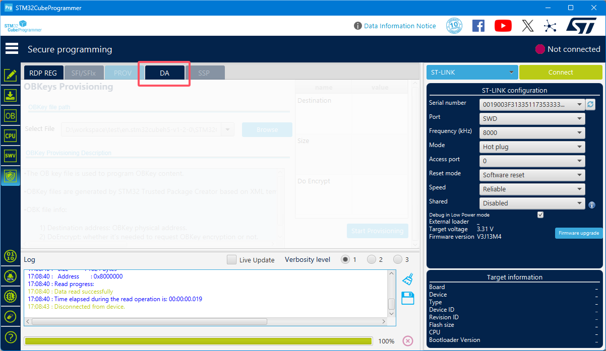The height and width of the screenshot is (351, 606).
Task: Open the ST-LINK interface dropdown
Action: point(472,73)
